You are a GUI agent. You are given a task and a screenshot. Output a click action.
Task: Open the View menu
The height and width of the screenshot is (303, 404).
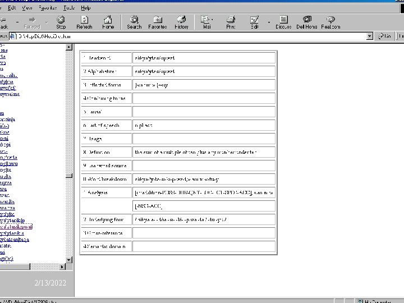click(x=27, y=8)
